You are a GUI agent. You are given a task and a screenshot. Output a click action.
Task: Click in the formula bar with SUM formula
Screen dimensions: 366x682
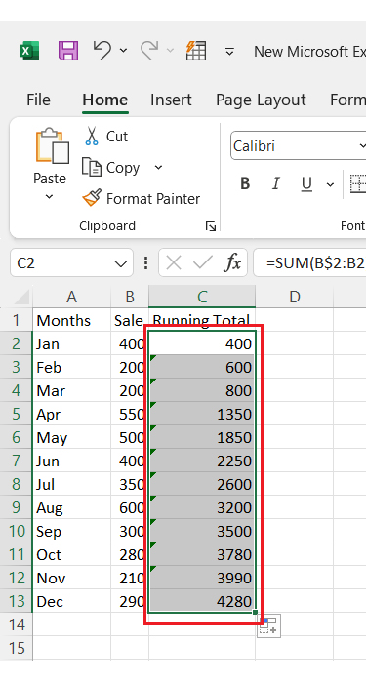tap(309, 262)
